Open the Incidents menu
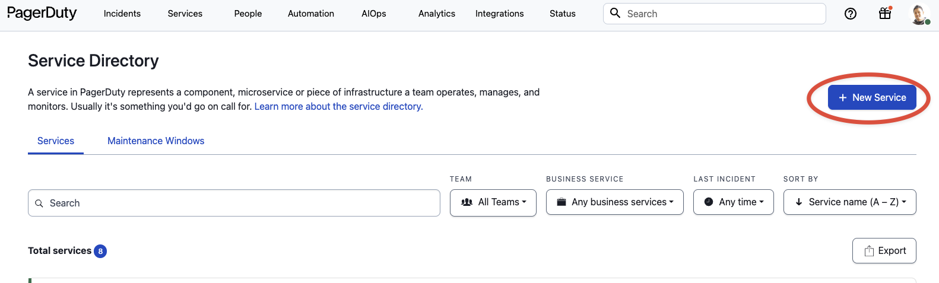The image size is (939, 283). [122, 14]
